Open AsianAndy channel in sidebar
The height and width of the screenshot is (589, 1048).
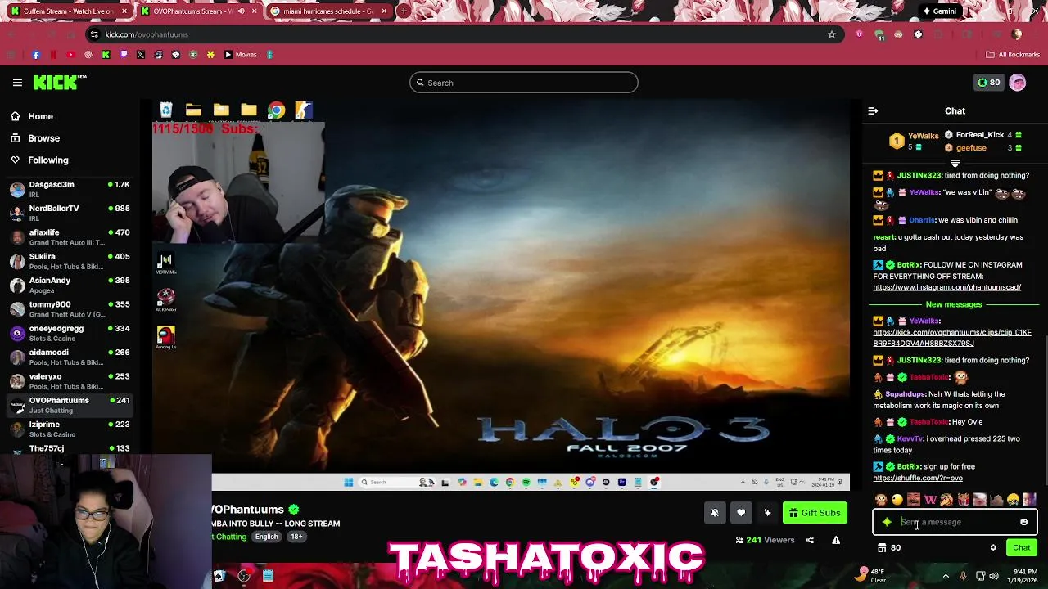coord(70,286)
